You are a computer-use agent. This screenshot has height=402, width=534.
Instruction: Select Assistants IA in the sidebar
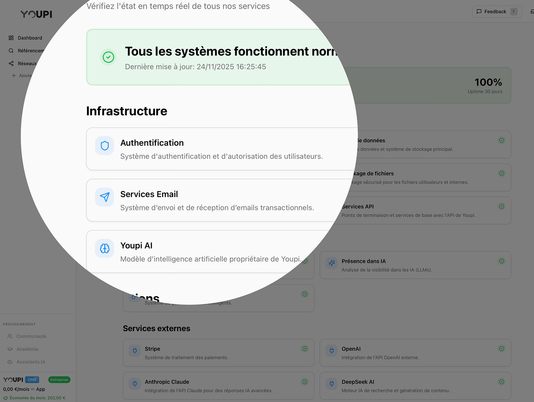[x=31, y=362]
